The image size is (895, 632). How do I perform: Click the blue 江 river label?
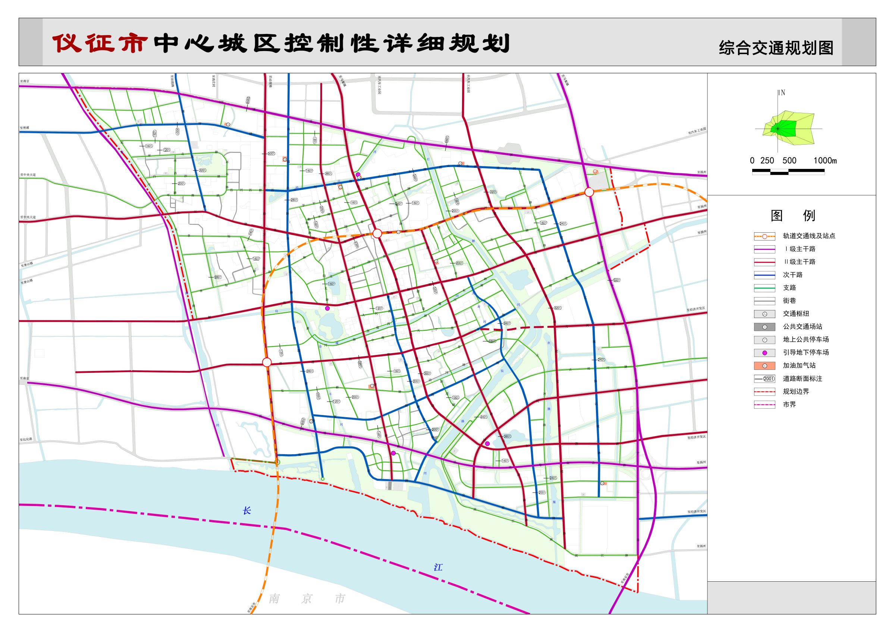pyautogui.click(x=438, y=567)
